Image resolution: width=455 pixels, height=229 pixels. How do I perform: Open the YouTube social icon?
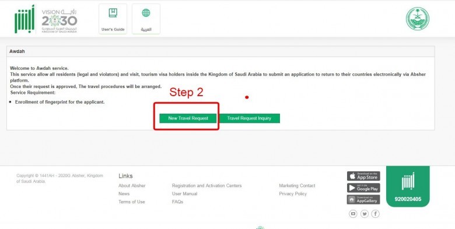(x=353, y=214)
